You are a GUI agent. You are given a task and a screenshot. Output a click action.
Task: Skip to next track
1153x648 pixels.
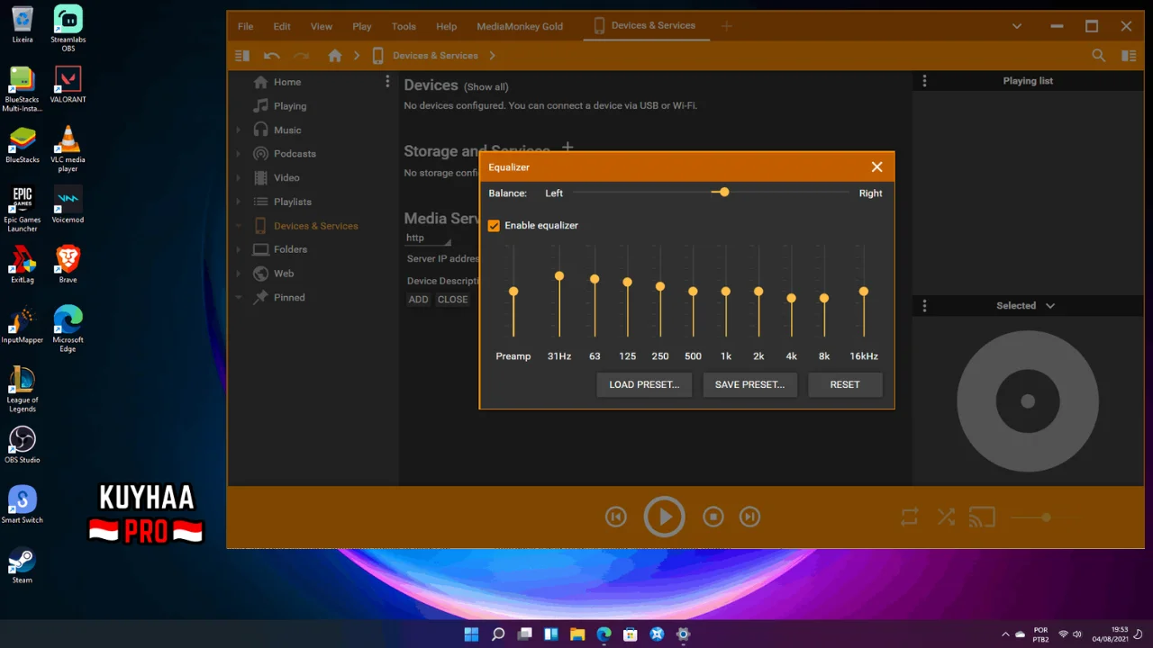(749, 517)
